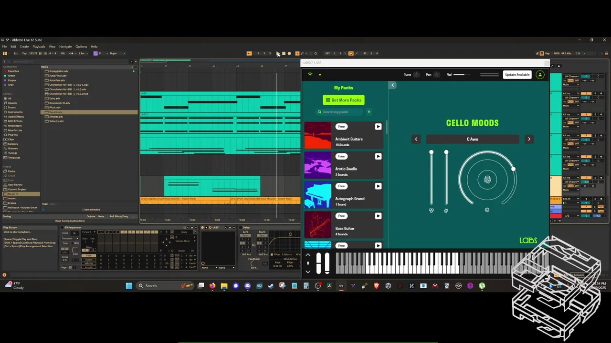Click the LABS dynamics slider handle

446,152
